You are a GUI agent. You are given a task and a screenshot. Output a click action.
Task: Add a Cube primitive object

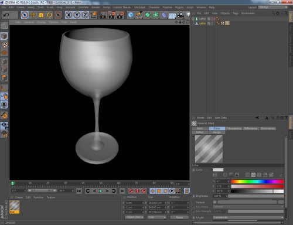pos(131,15)
